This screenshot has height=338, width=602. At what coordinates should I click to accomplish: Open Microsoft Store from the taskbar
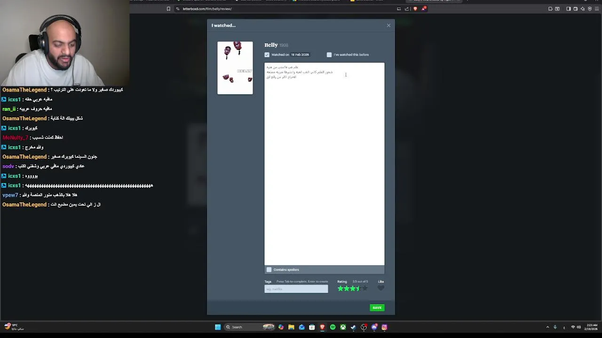click(x=312, y=327)
